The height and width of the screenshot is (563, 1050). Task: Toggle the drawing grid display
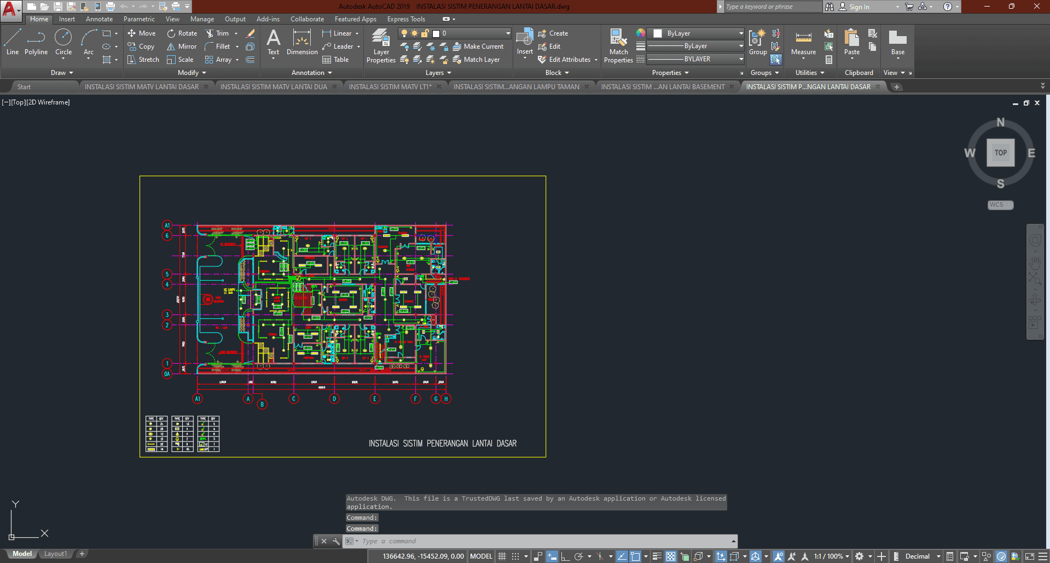pyautogui.click(x=502, y=556)
